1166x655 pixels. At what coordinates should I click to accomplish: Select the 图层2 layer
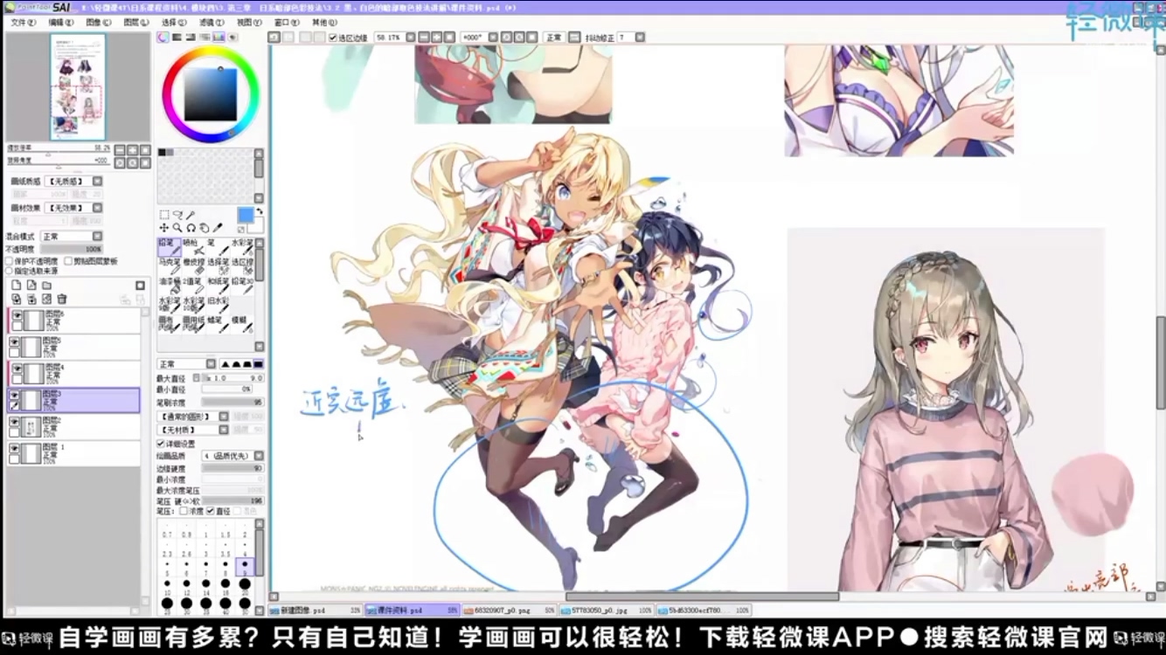click(73, 426)
